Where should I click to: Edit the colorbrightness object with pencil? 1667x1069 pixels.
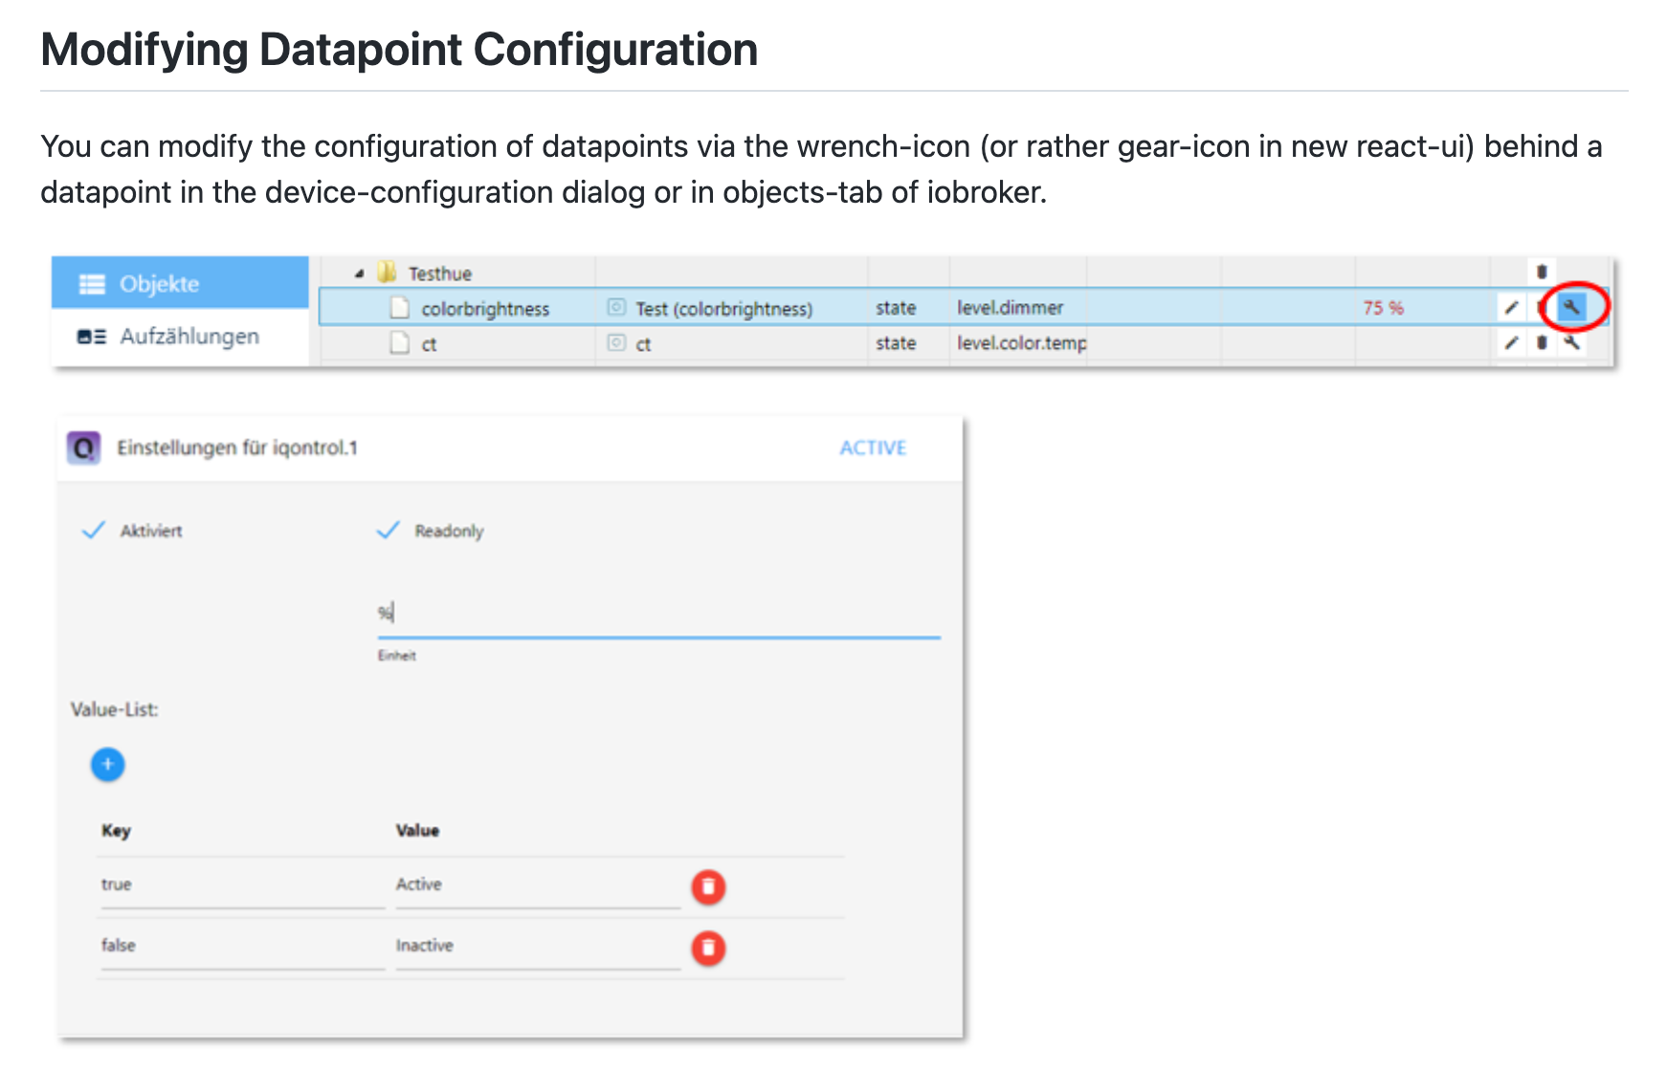point(1511,307)
